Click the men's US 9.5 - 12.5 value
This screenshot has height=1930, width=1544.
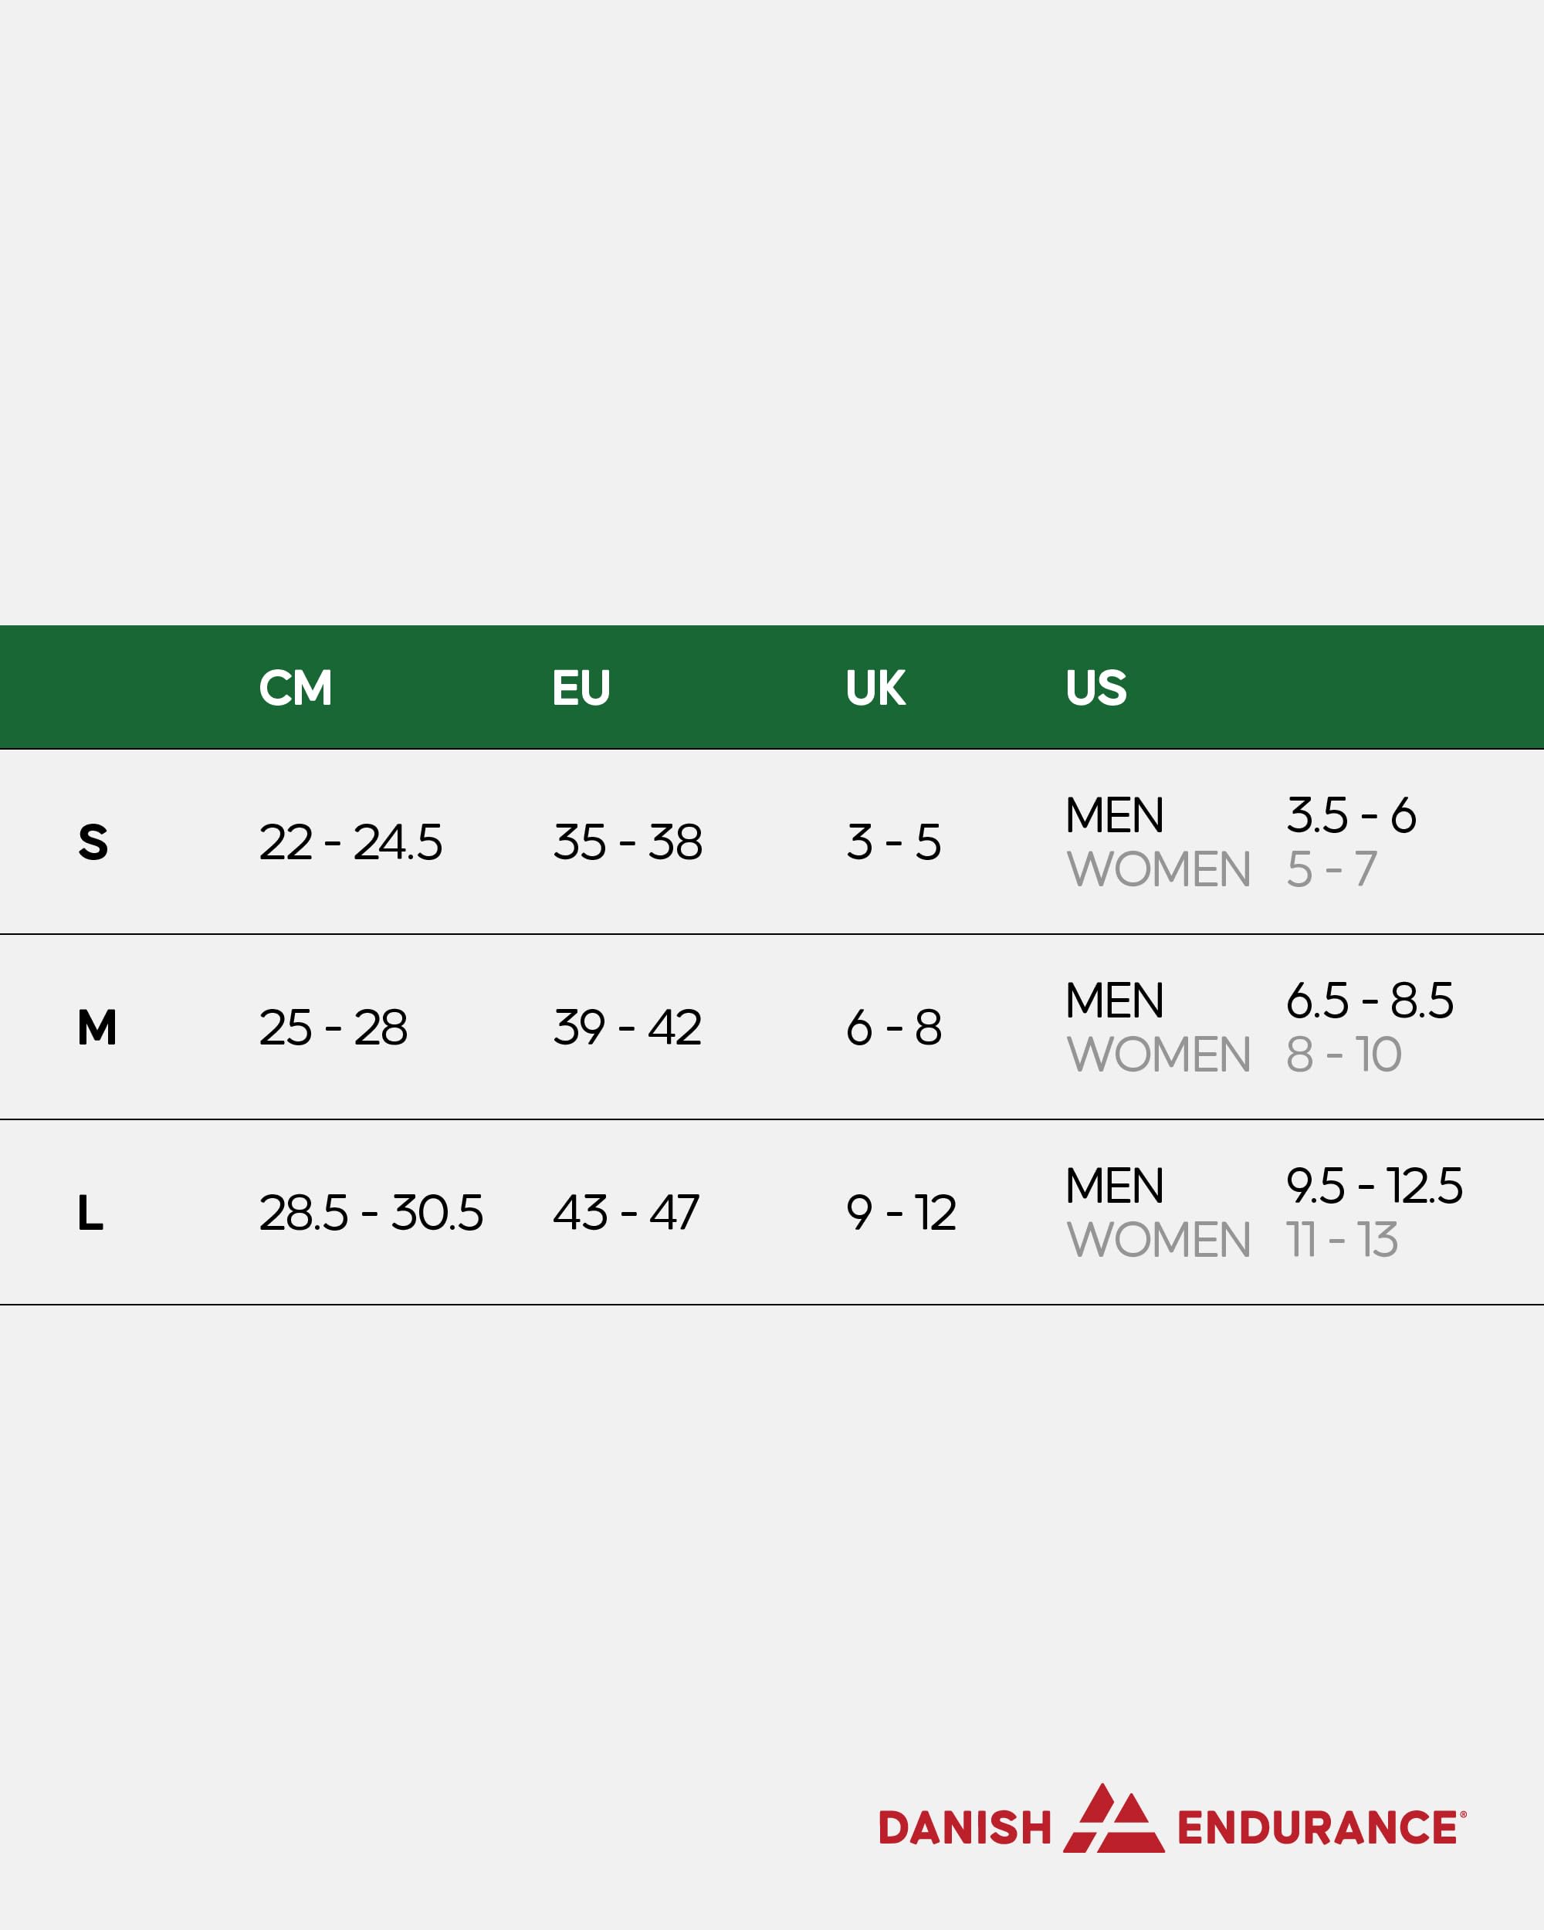point(1374,1186)
